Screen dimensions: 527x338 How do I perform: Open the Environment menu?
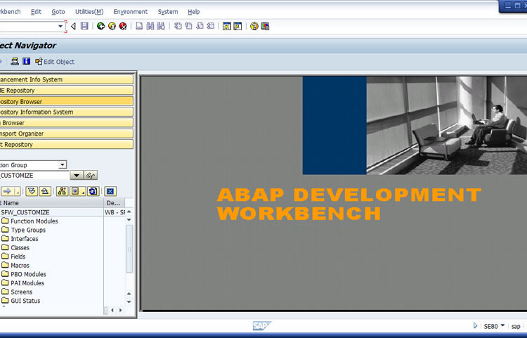tap(131, 12)
